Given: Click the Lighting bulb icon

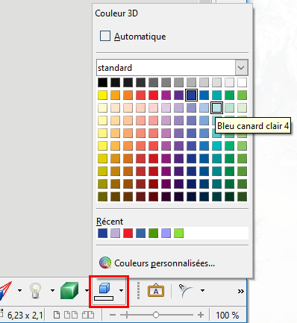Looking at the screenshot, I should [x=35, y=290].
